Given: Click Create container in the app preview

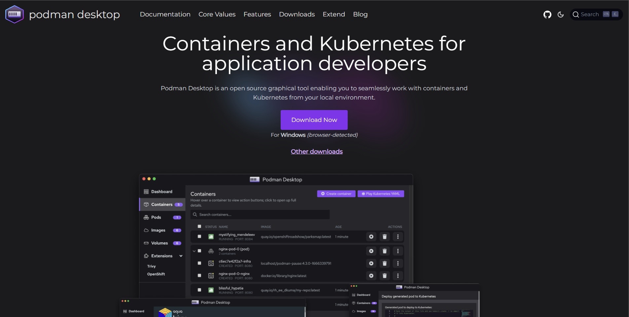Looking at the screenshot, I should click(336, 194).
